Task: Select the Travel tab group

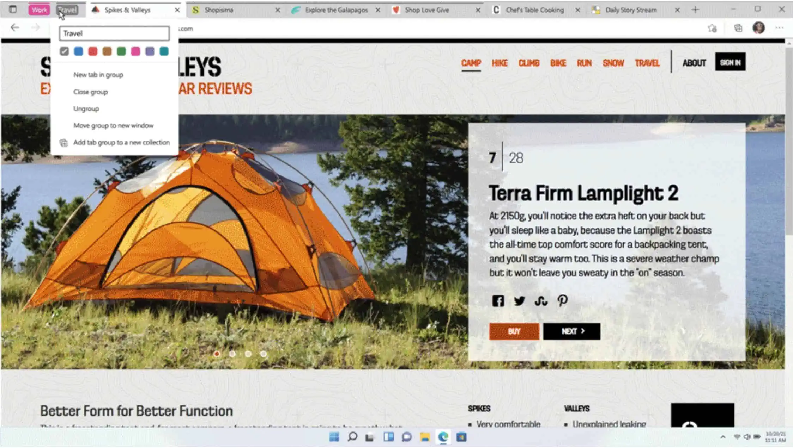Action: [67, 9]
